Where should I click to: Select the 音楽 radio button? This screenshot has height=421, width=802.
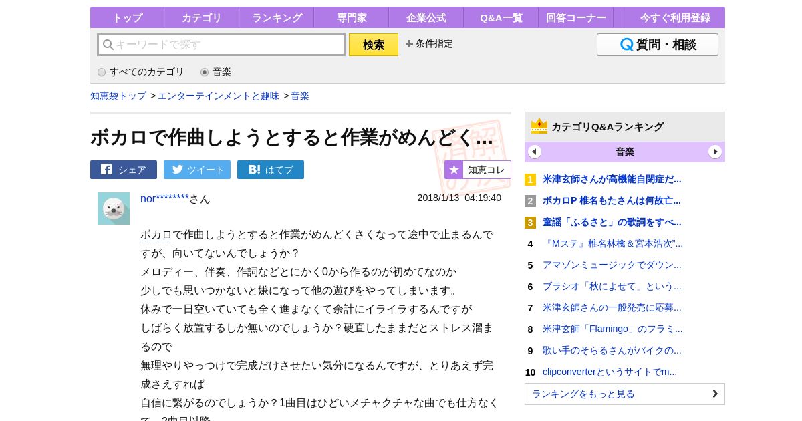205,72
